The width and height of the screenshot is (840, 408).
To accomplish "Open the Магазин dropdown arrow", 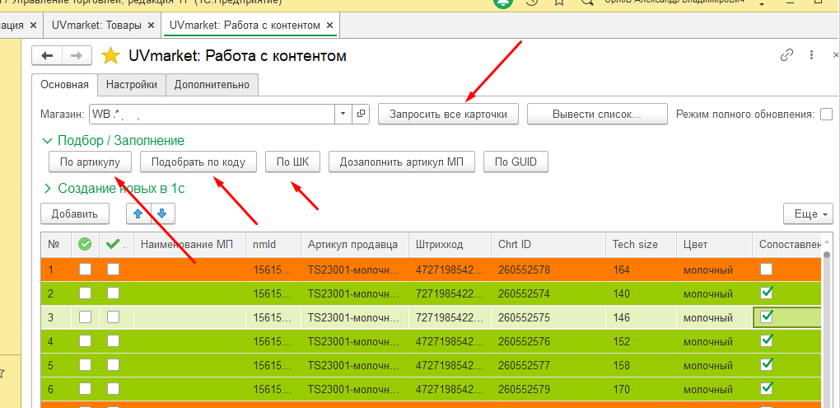I will point(343,114).
